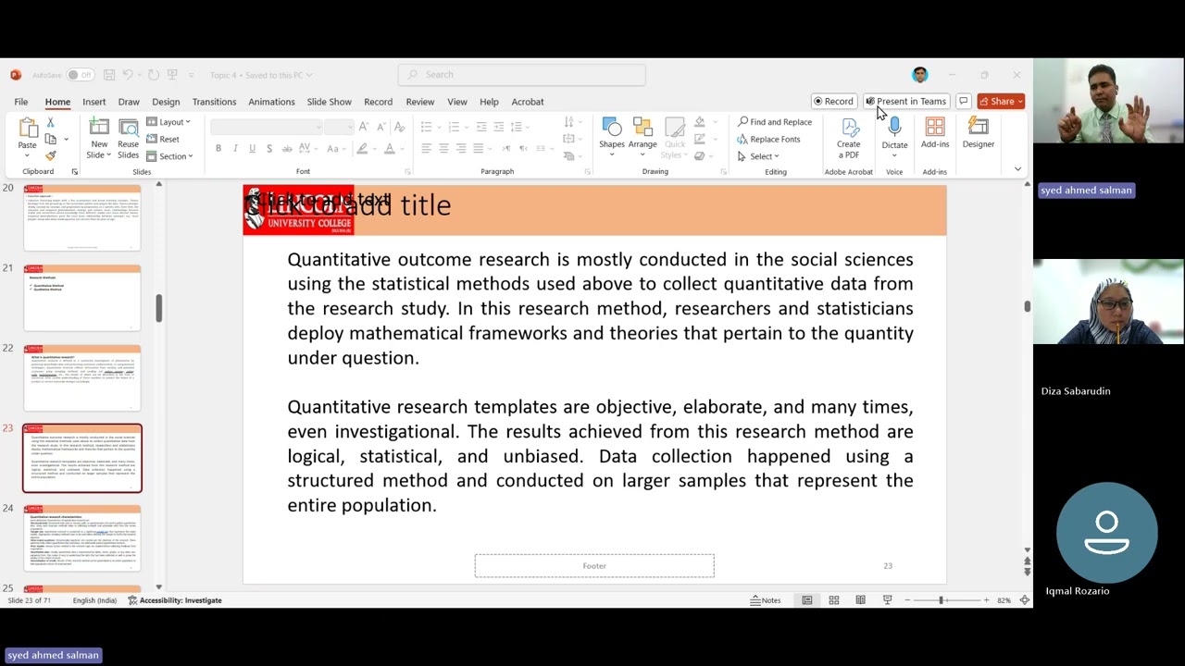The height and width of the screenshot is (666, 1185).
Task: Toggle the Notes pane in status bar
Action: pyautogui.click(x=766, y=600)
